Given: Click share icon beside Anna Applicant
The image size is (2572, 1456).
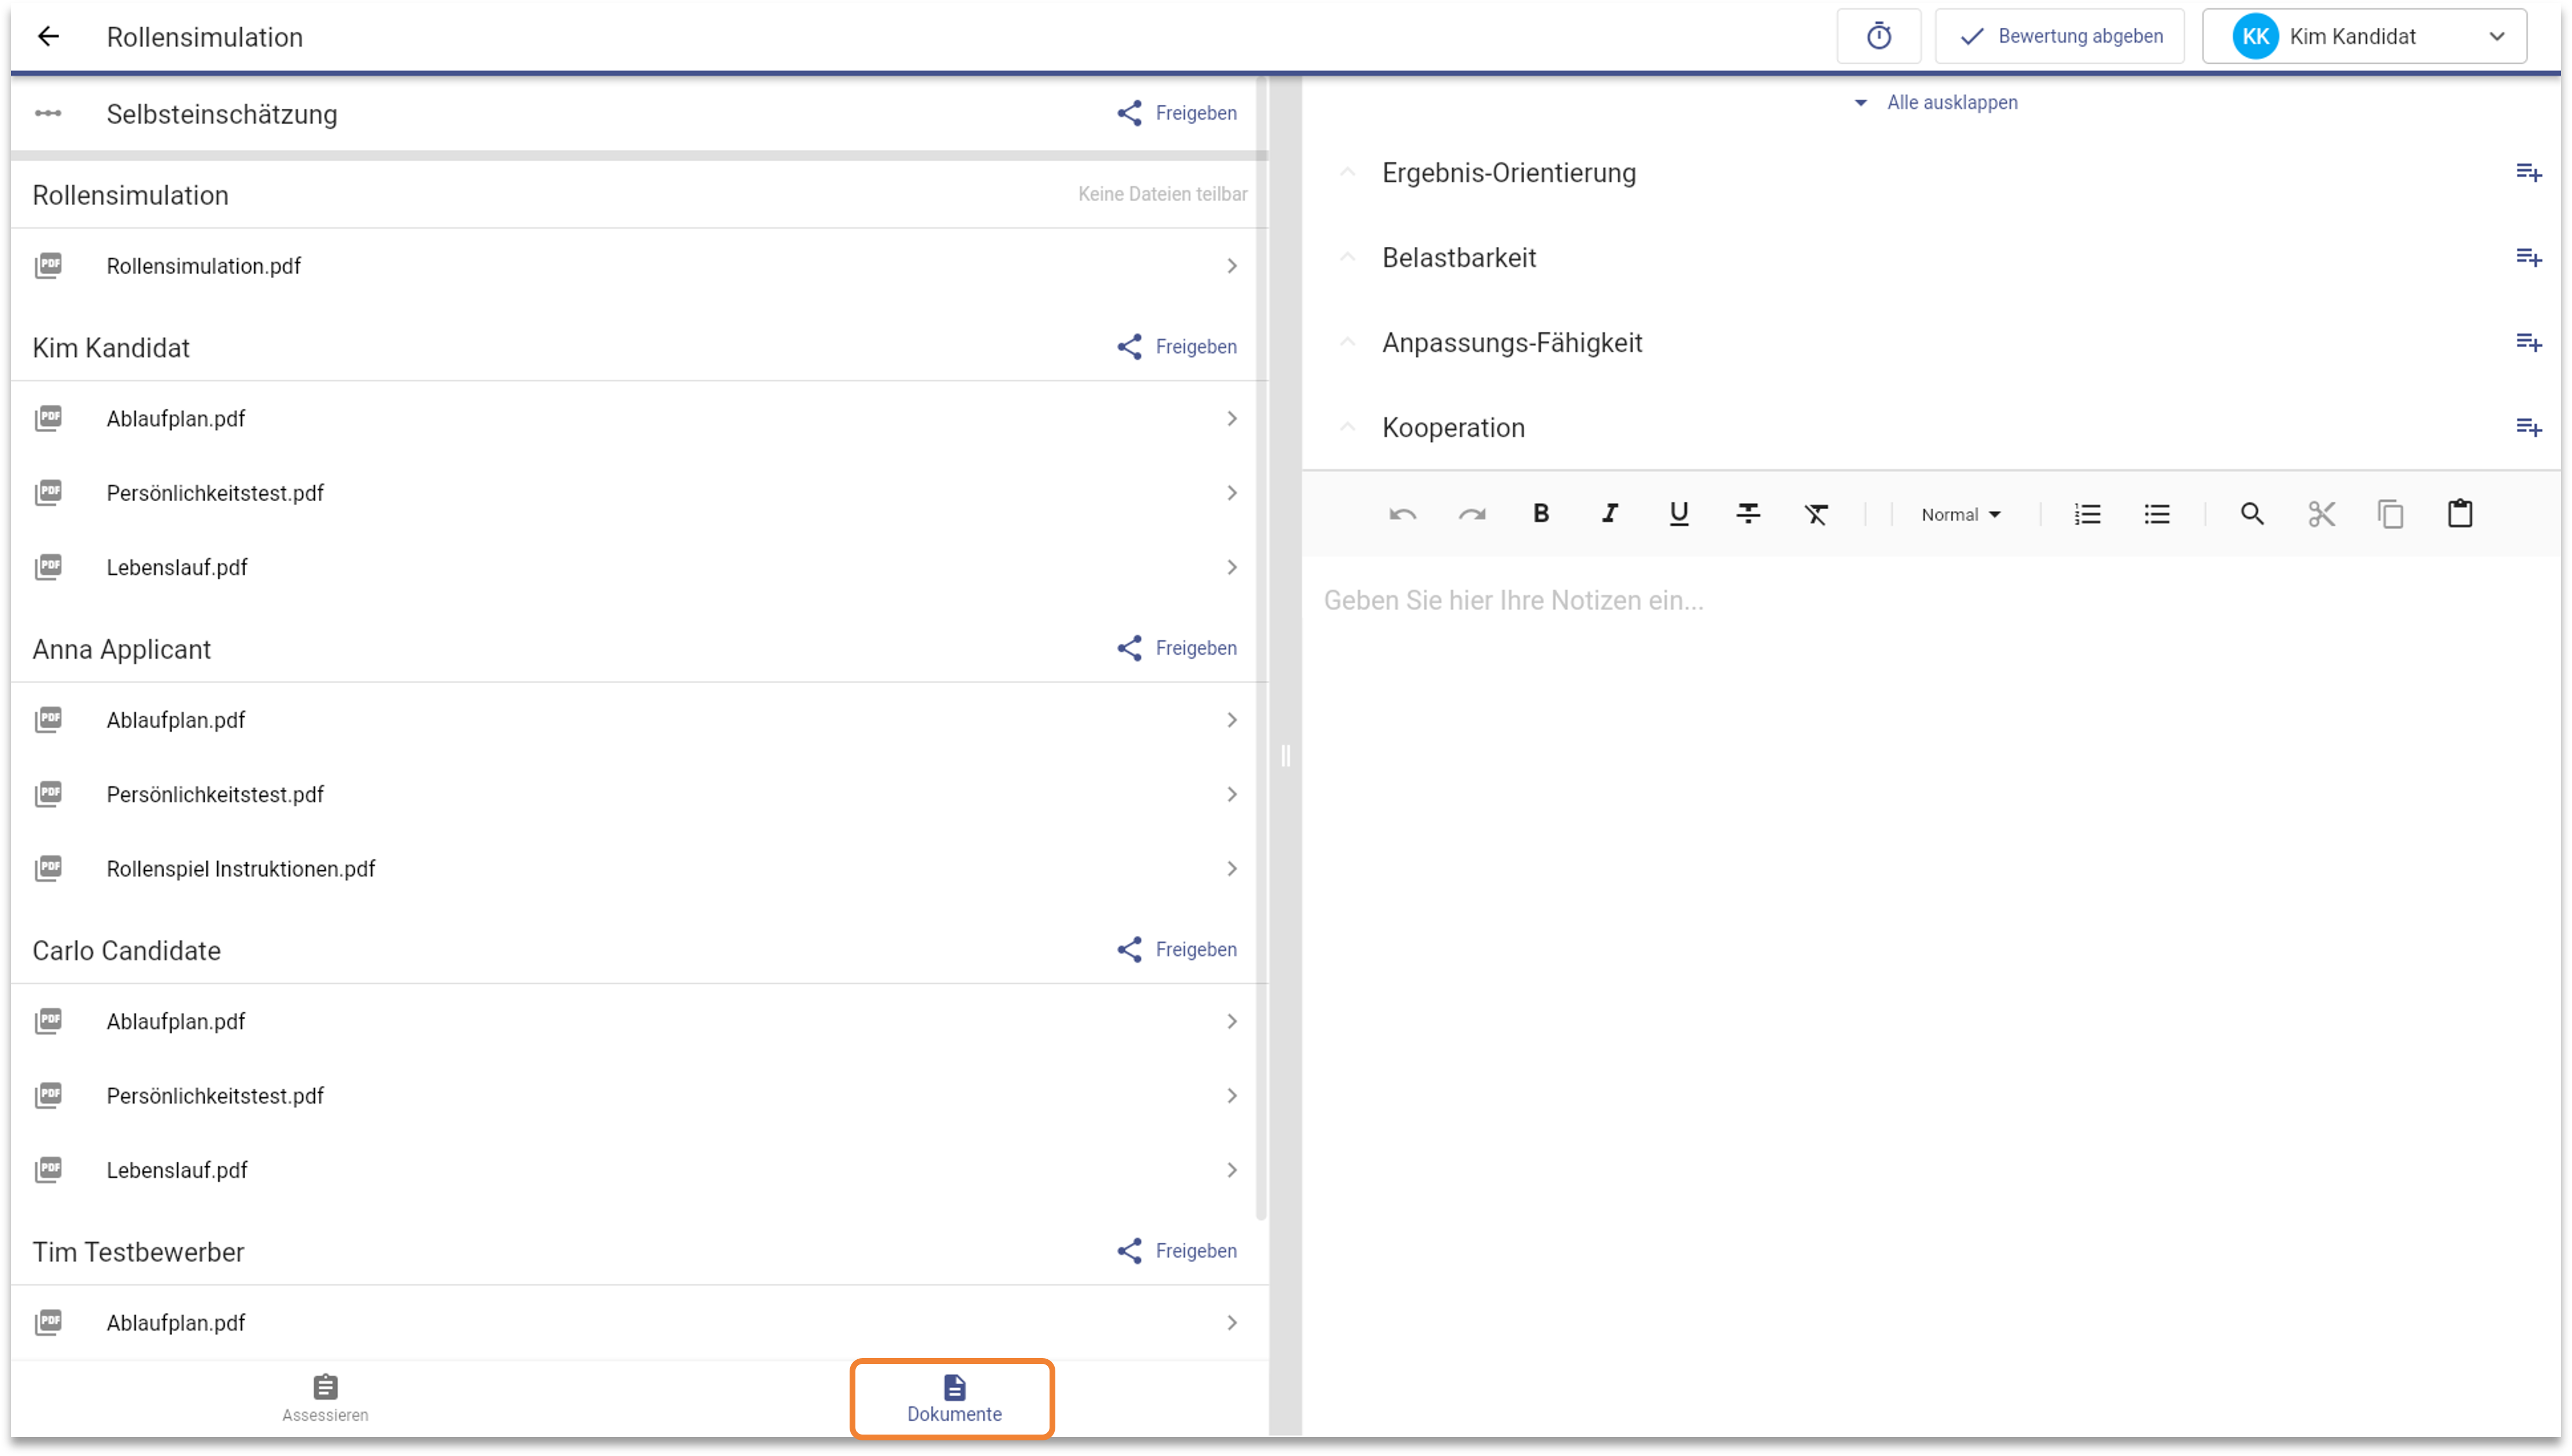Looking at the screenshot, I should pos(1129,648).
